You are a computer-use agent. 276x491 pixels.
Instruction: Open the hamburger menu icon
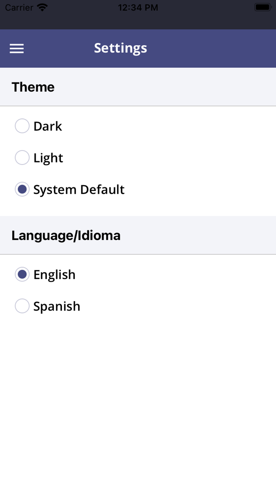[x=17, y=49]
